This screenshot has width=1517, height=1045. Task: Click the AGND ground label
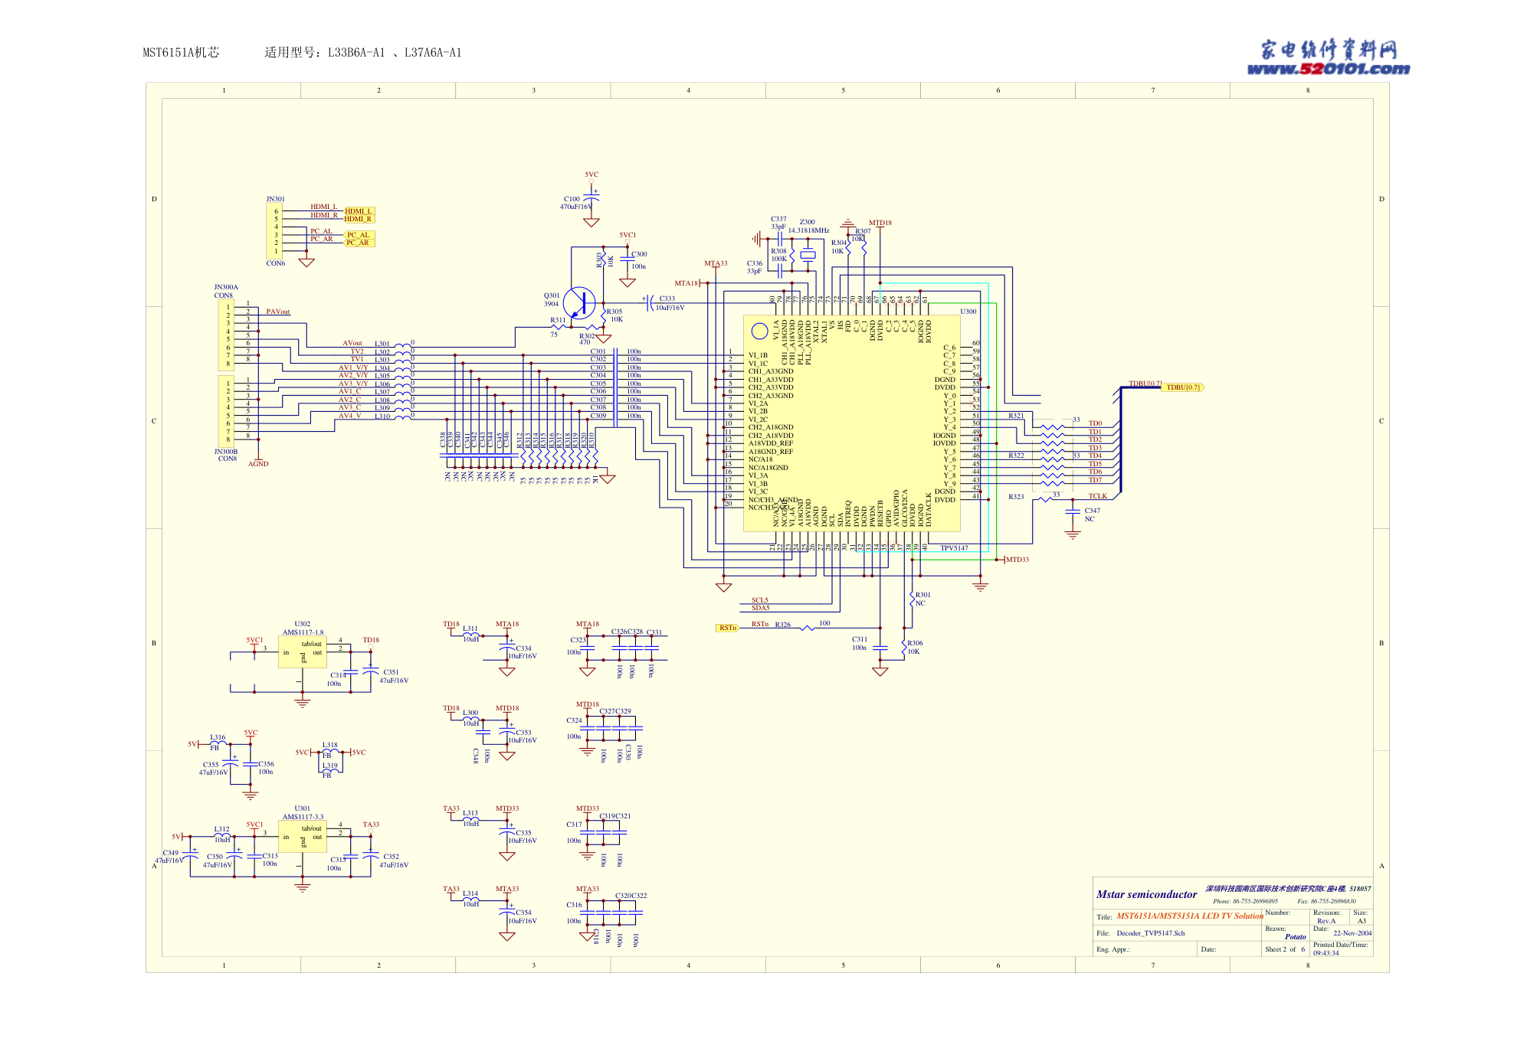pyautogui.click(x=258, y=464)
